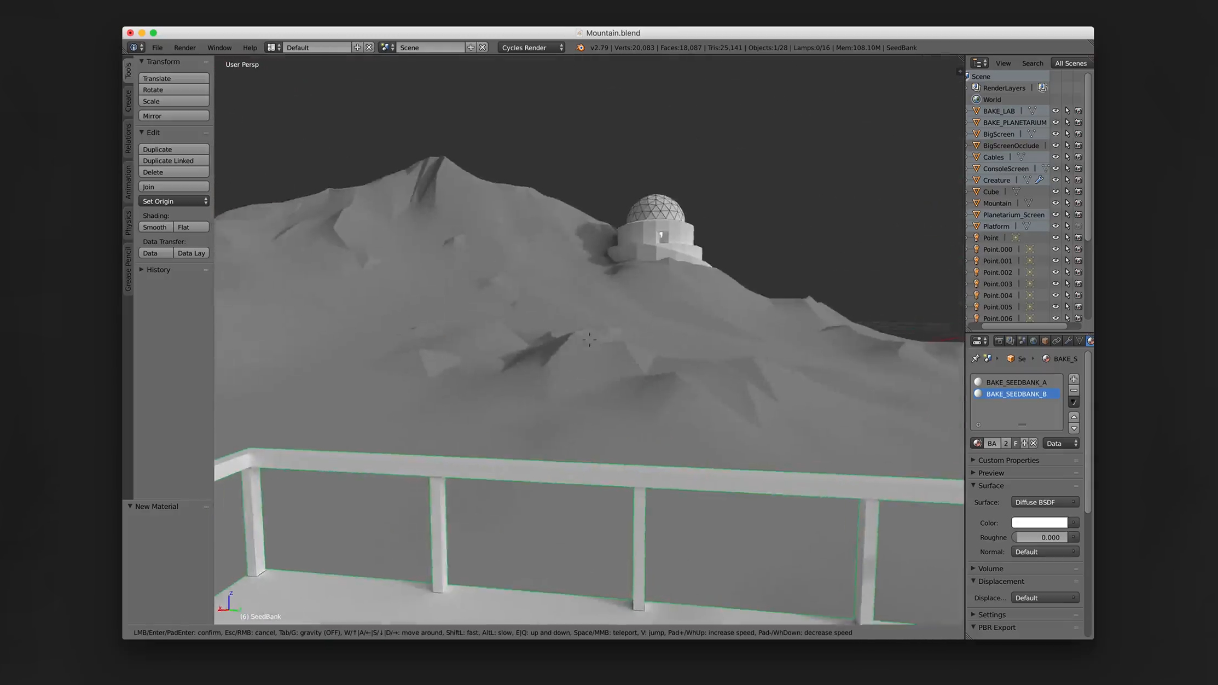Hide the Mountain object via eye icon
Viewport: 1218px width, 685px height.
click(x=1055, y=203)
